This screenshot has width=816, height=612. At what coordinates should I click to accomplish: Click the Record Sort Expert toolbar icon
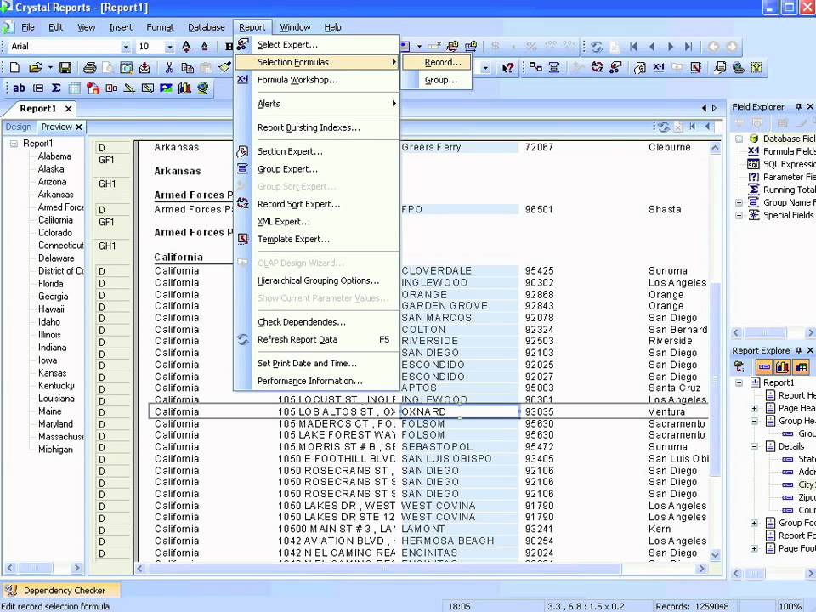598,68
